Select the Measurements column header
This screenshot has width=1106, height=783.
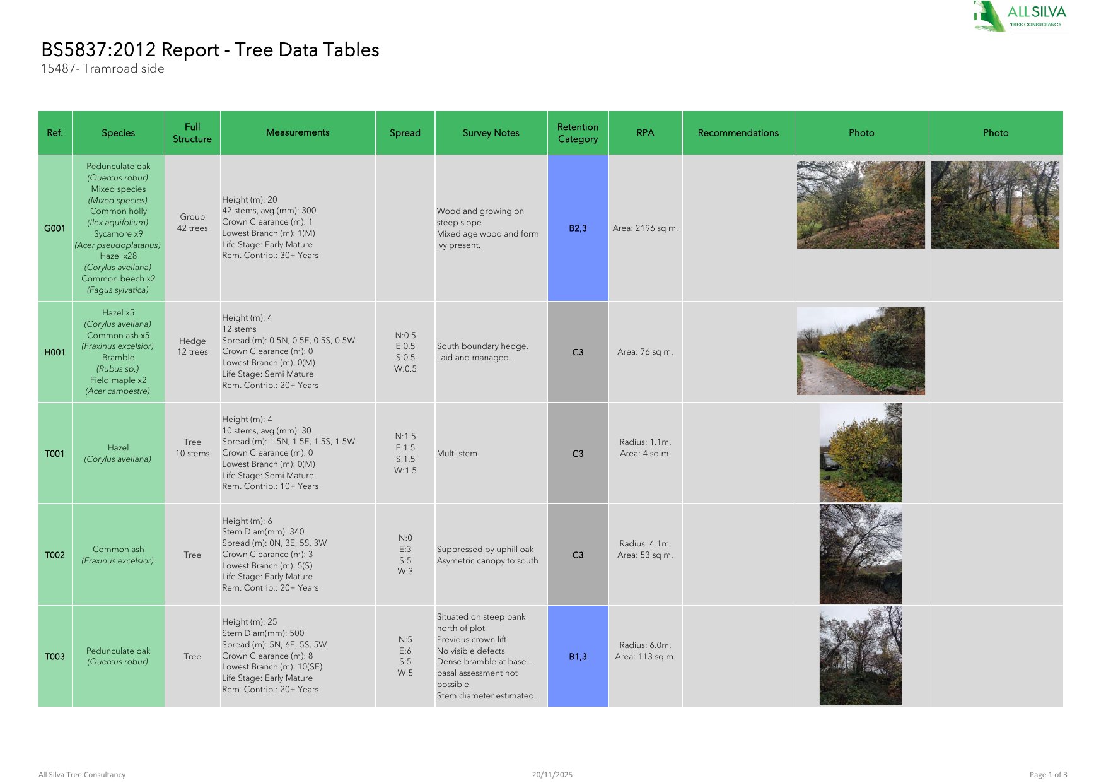click(298, 132)
